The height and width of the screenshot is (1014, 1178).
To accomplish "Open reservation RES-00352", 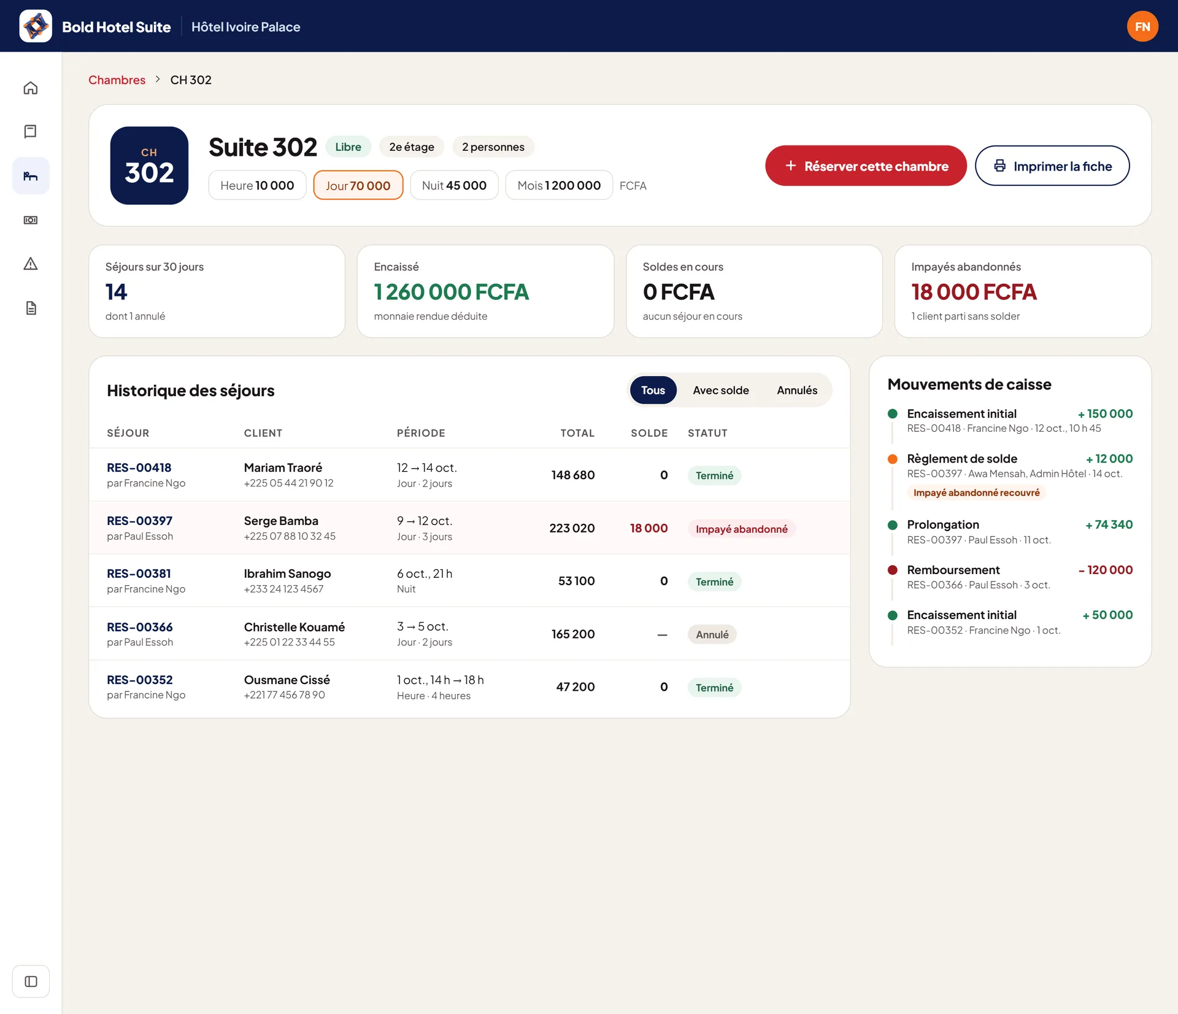I will point(140,680).
